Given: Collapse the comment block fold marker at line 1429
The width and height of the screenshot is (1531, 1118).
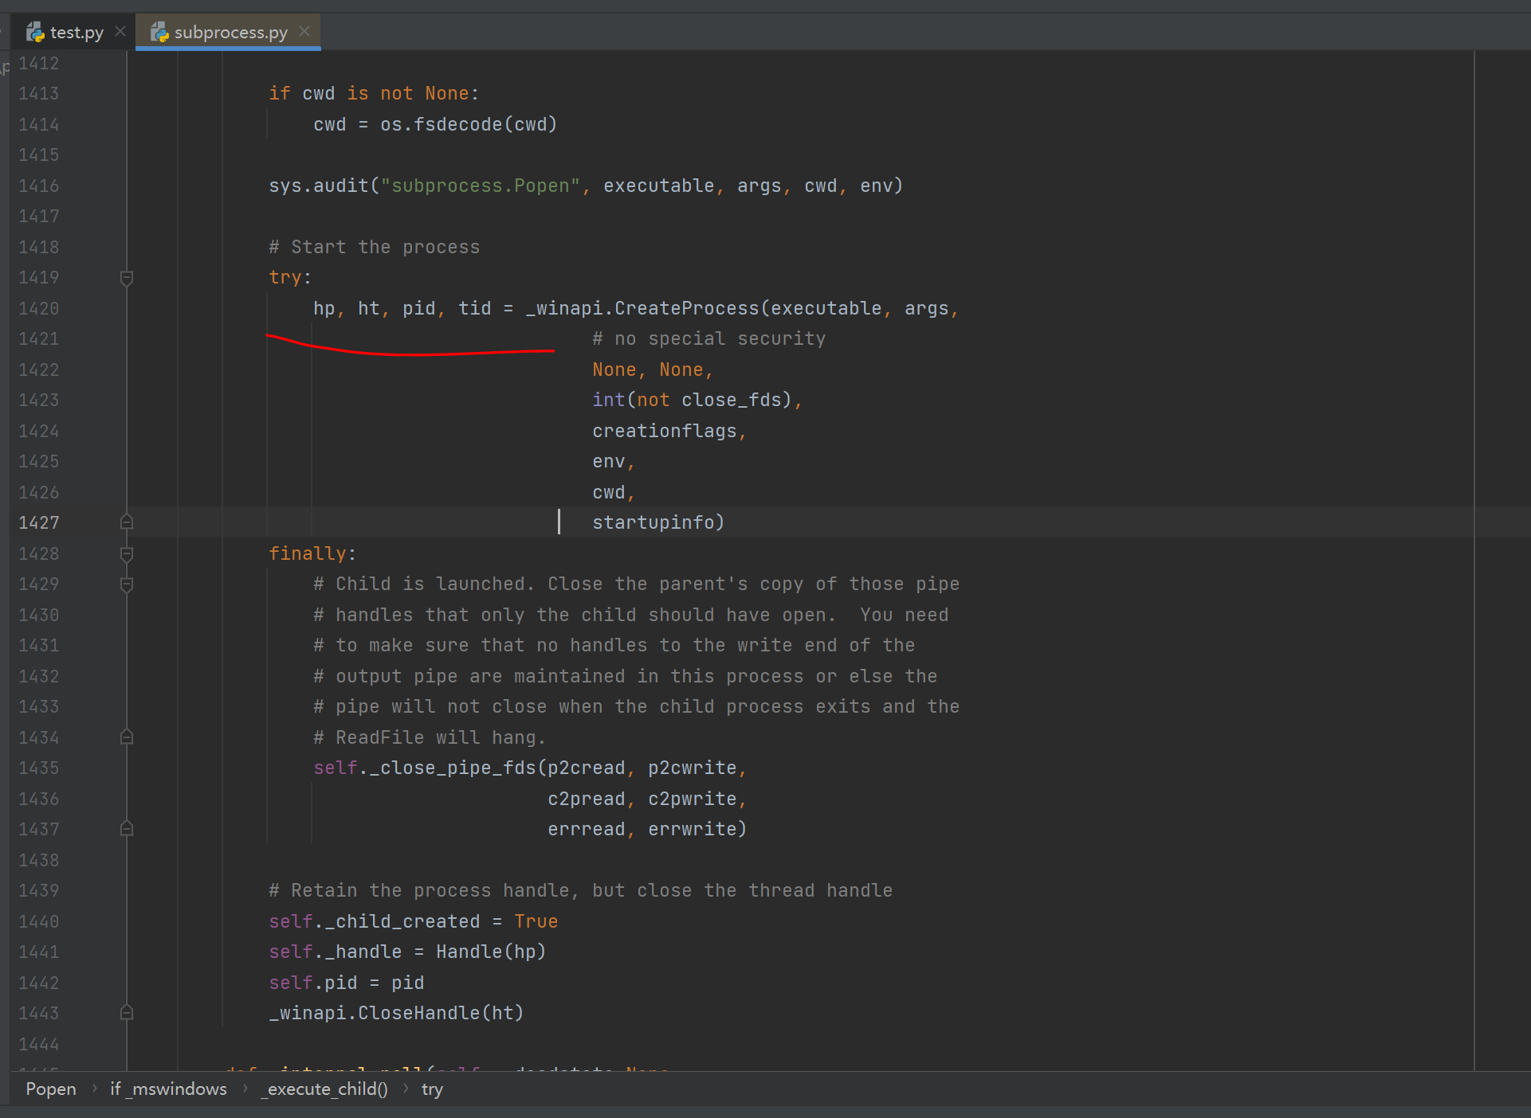Looking at the screenshot, I should pos(126,584).
